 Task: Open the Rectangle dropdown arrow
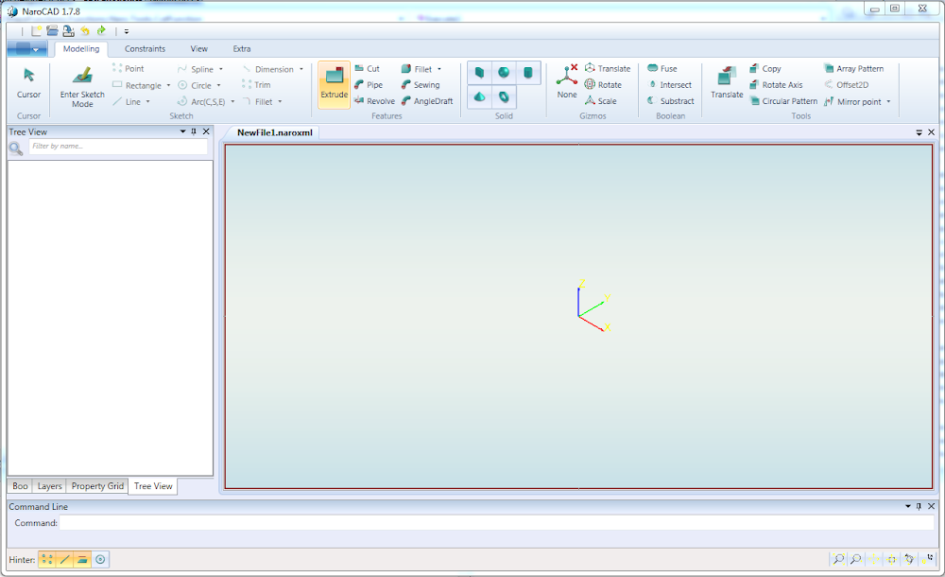(168, 86)
